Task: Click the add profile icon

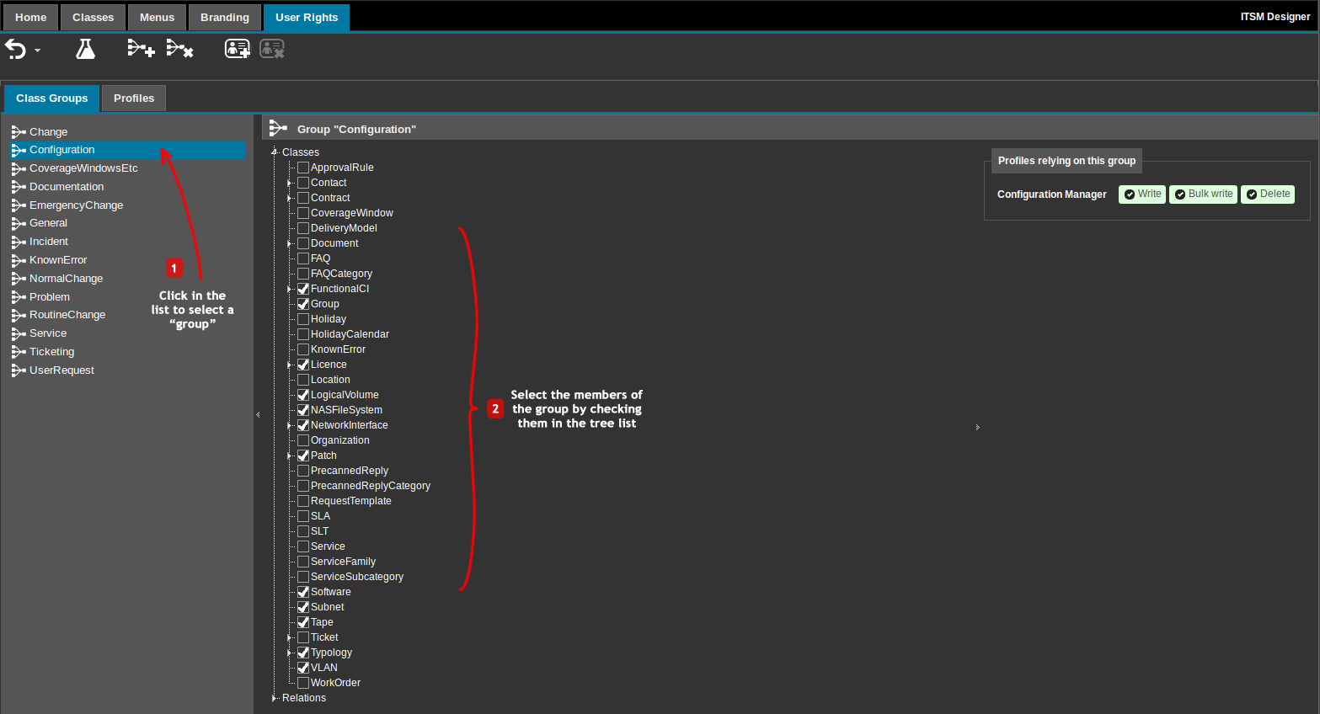Action: coord(237,49)
